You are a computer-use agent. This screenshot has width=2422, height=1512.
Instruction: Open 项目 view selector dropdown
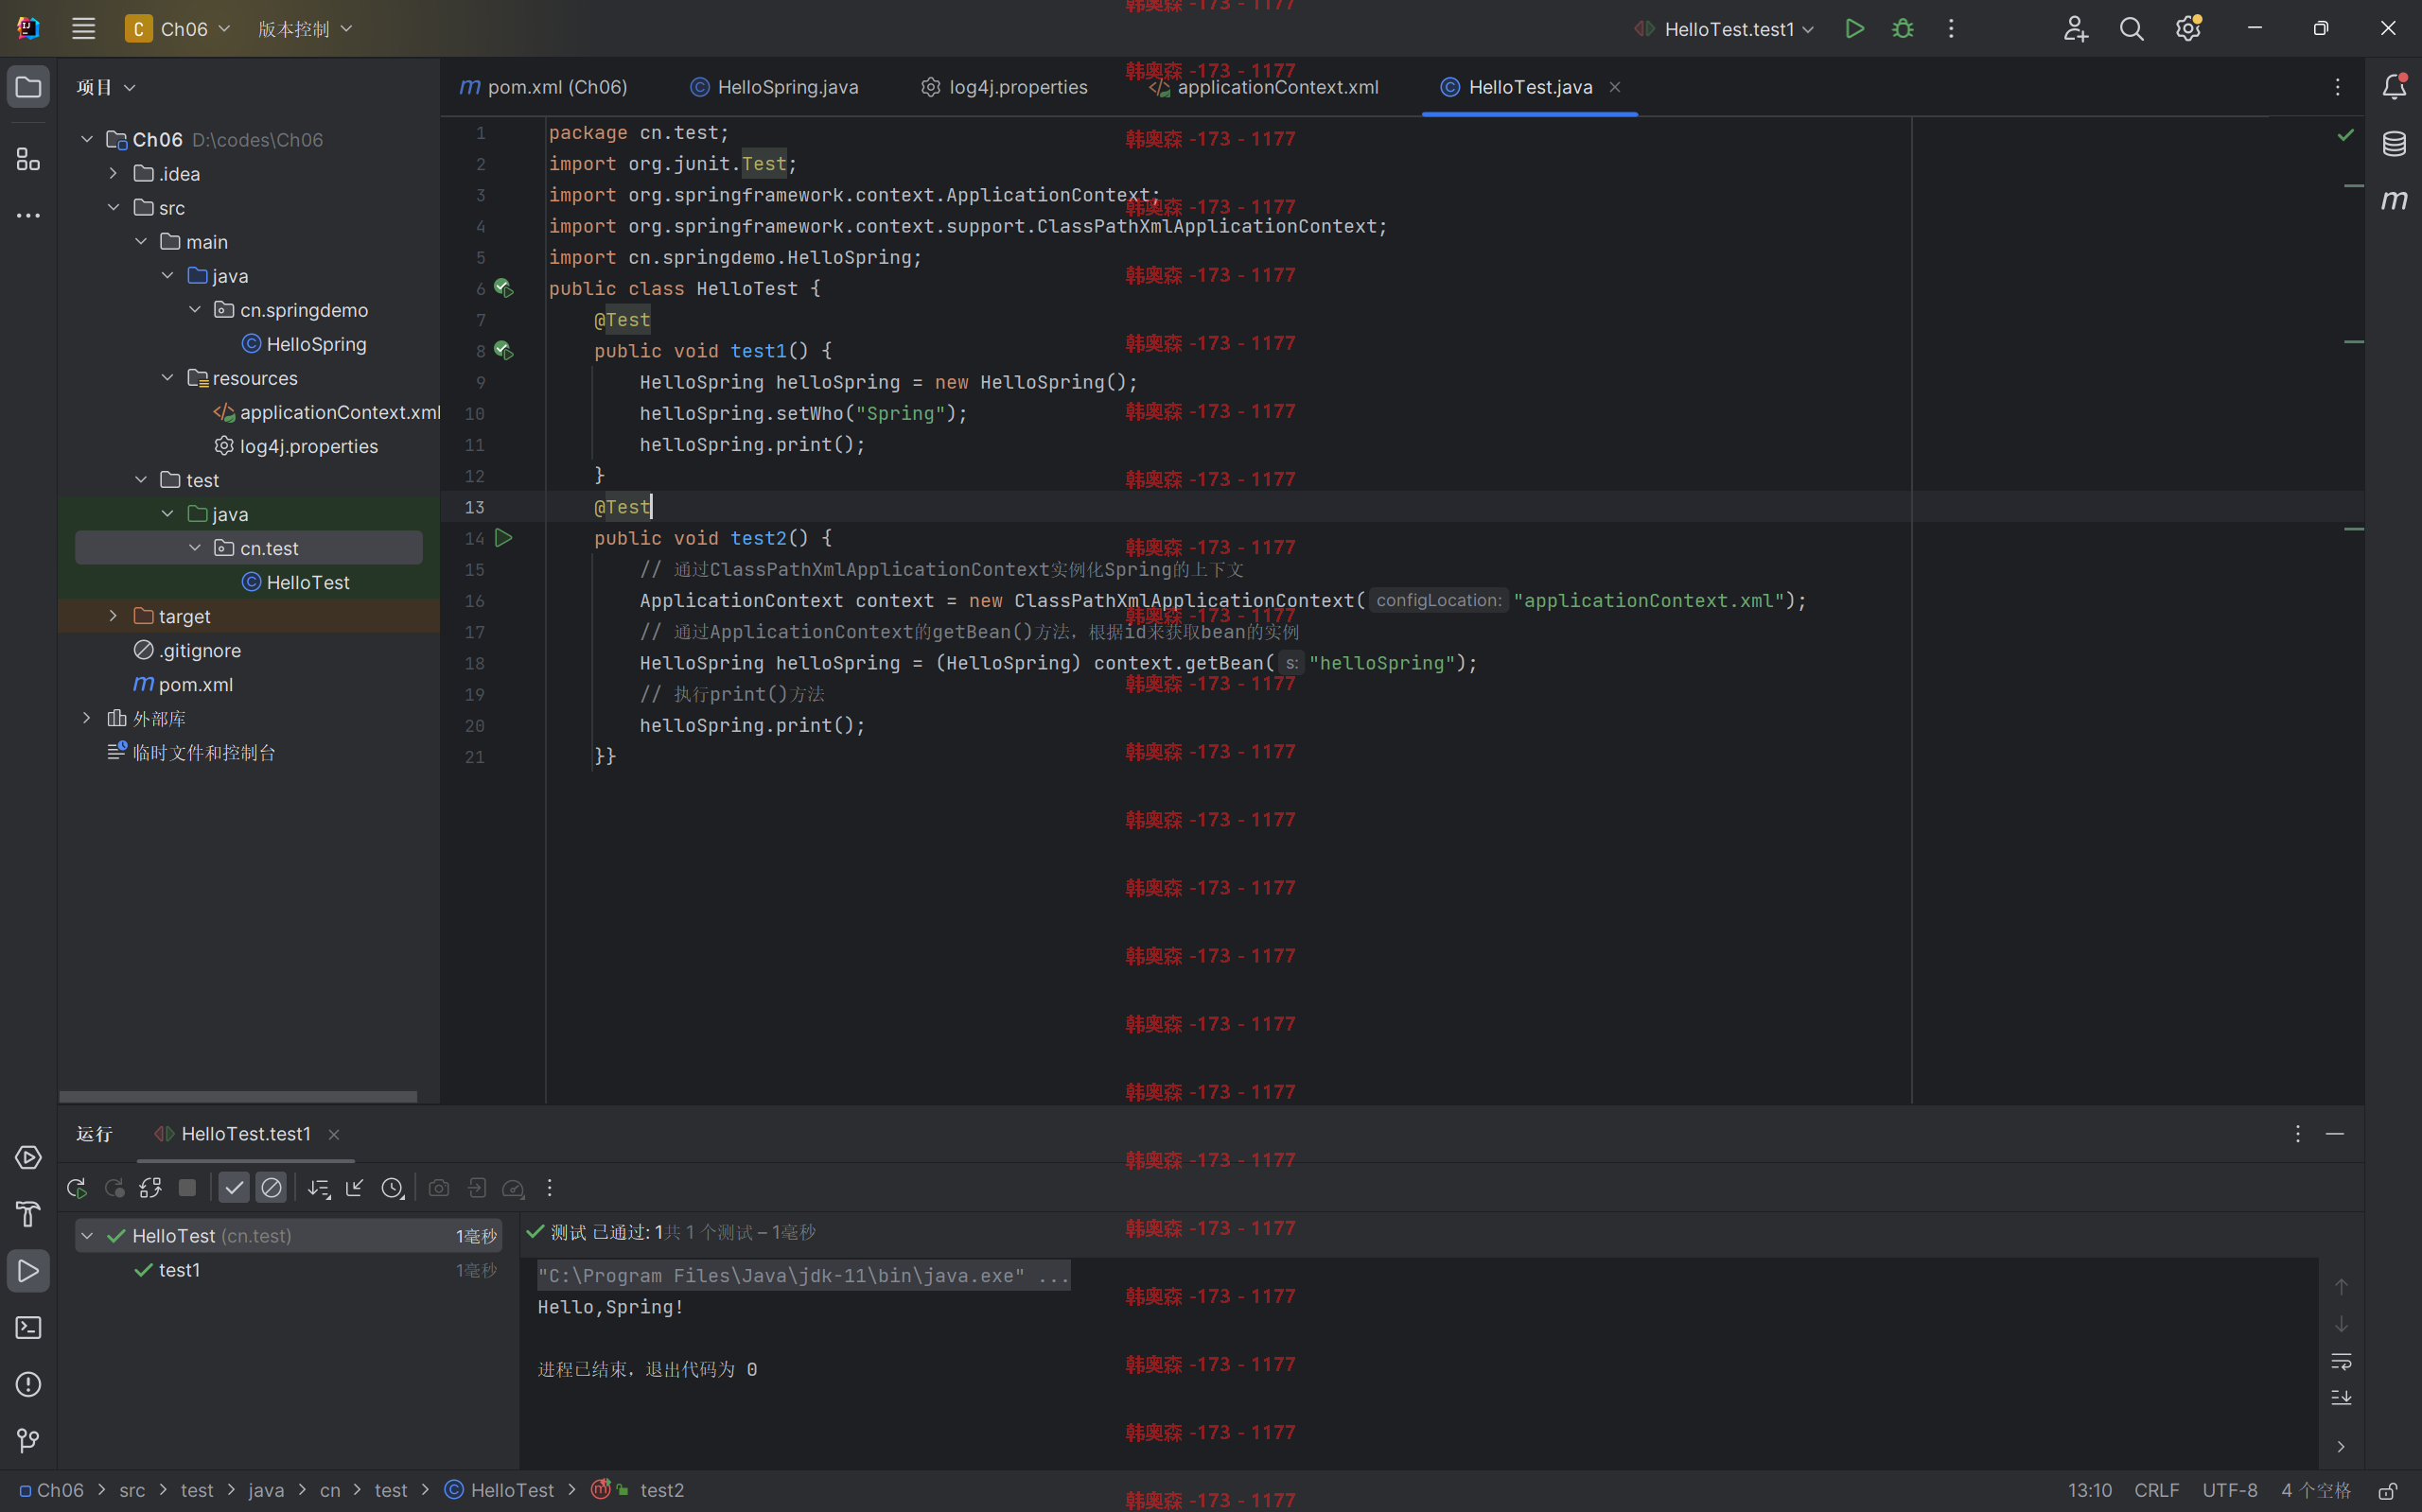point(106,87)
